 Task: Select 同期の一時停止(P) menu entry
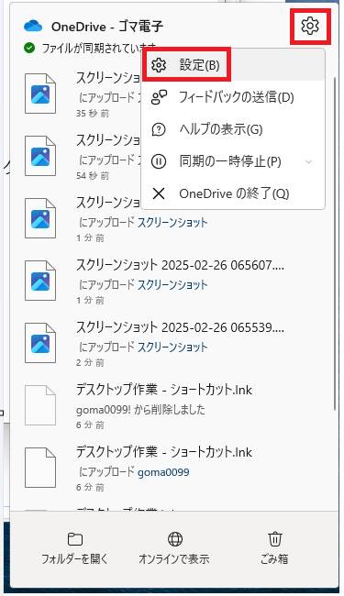(x=233, y=162)
